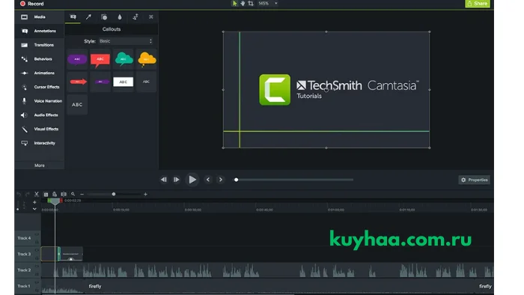
Task: Play the video preview
Action: pos(192,180)
